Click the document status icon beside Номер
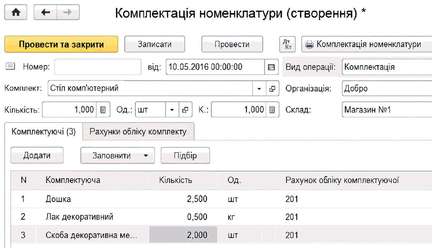The height and width of the screenshot is (248, 432). [x=10, y=66]
